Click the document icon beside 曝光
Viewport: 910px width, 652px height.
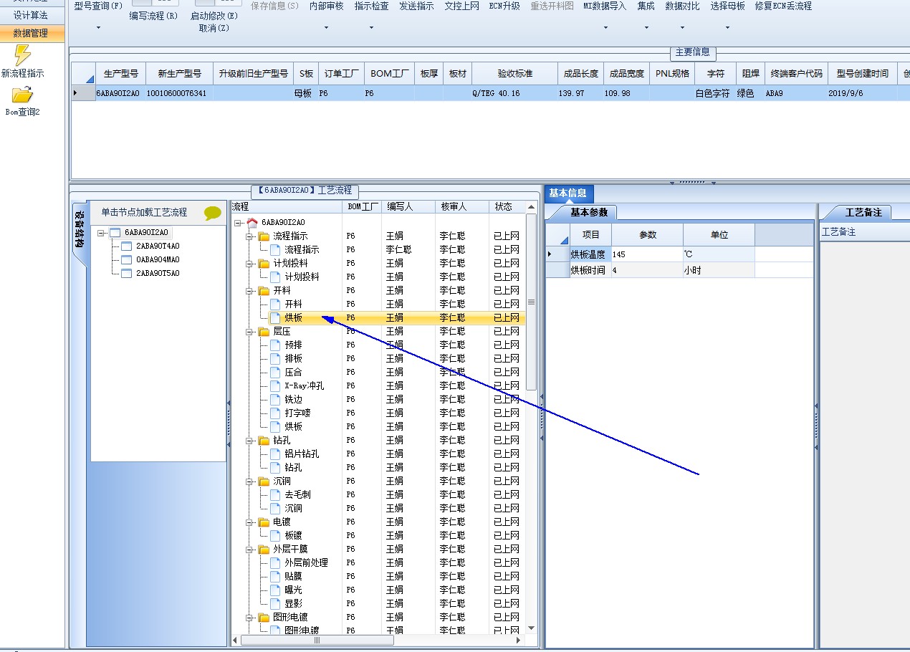[276, 590]
